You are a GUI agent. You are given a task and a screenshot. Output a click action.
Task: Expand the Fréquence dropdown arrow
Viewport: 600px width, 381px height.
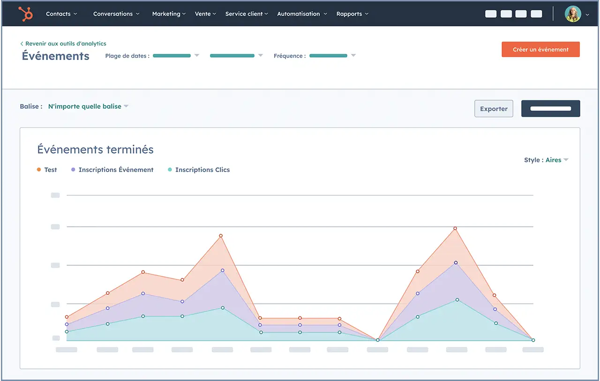click(x=353, y=56)
